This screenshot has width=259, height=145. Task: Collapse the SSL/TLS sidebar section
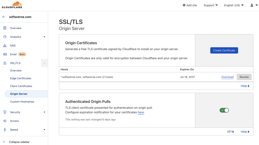pyautogui.click(x=44, y=63)
